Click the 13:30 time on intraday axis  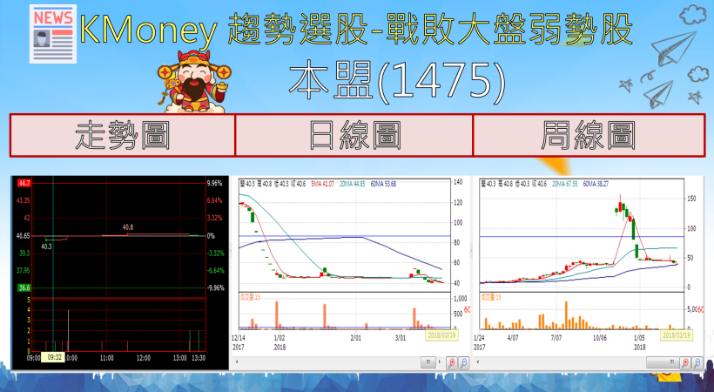[x=199, y=358]
